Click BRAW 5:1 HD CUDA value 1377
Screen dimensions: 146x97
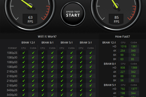pyautogui.click(x=134, y=89)
